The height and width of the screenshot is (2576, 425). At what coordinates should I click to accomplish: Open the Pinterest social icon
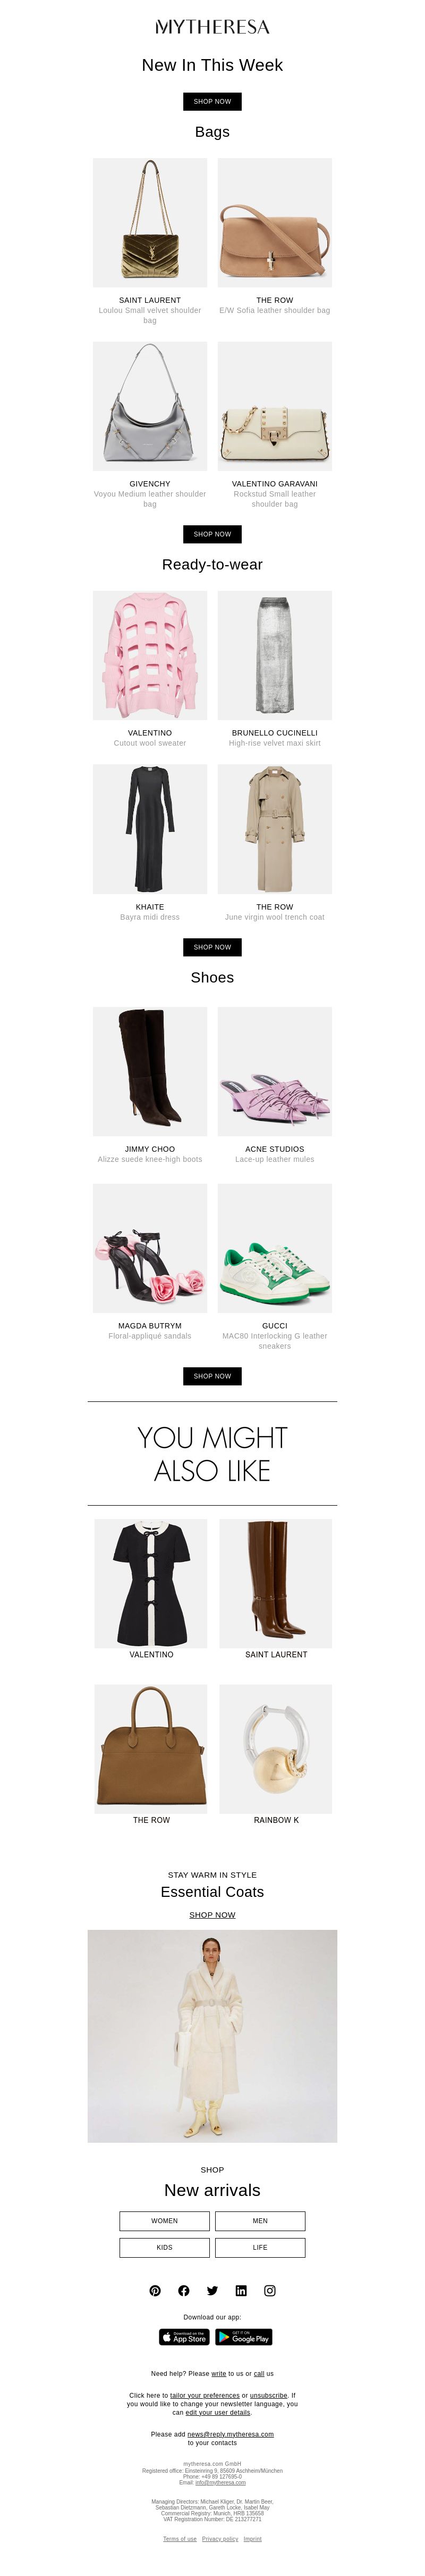pos(156,2290)
